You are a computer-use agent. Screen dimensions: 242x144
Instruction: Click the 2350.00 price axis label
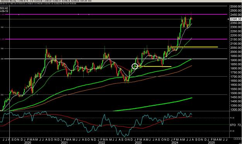tap(235, 23)
